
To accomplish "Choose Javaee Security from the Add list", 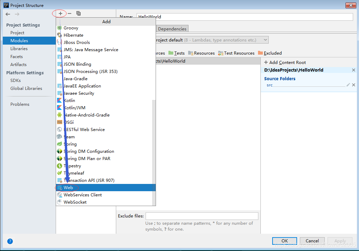I will [x=104, y=93].
